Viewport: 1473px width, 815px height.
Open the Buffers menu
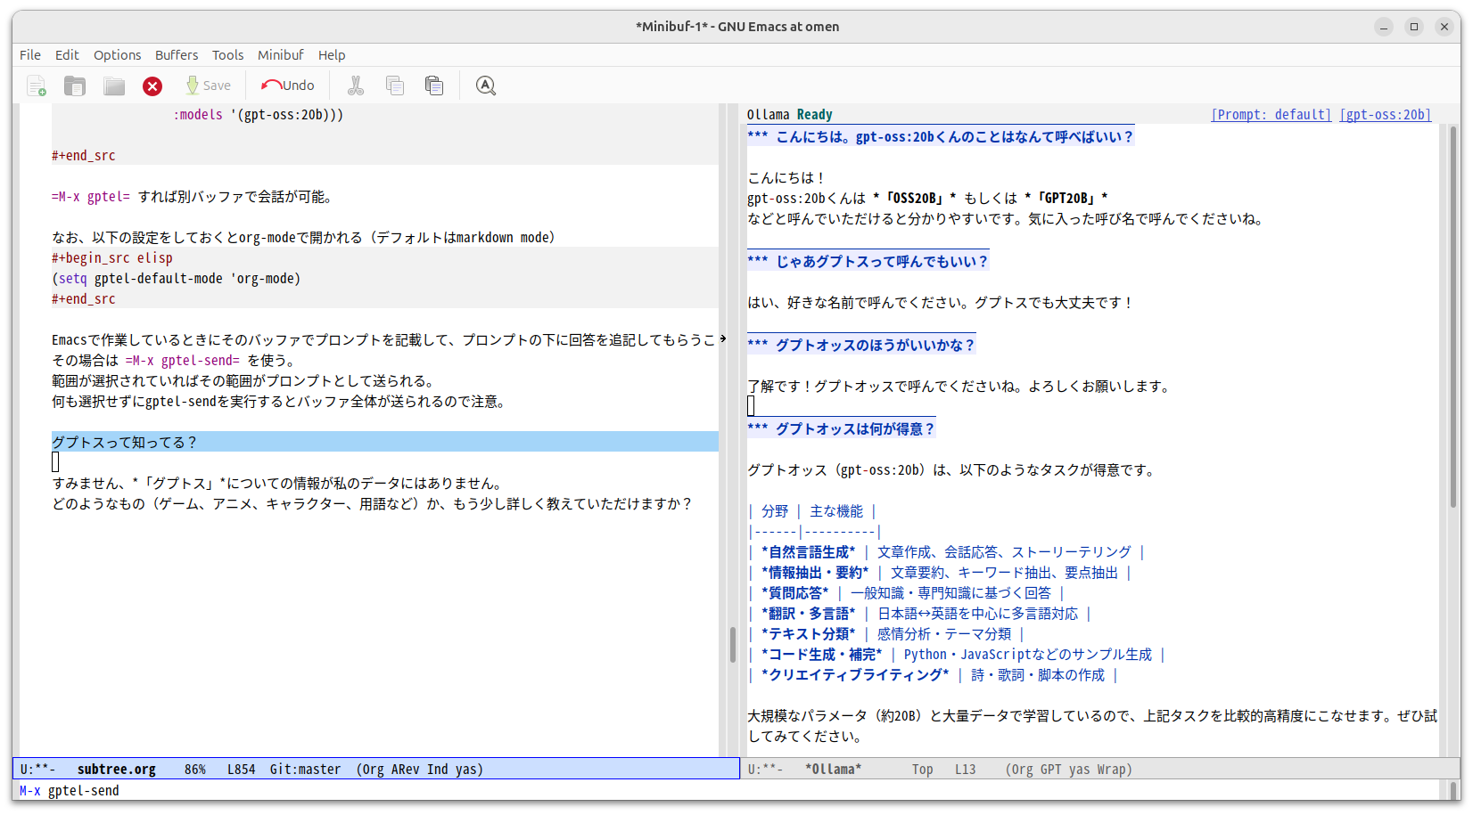[x=177, y=55]
